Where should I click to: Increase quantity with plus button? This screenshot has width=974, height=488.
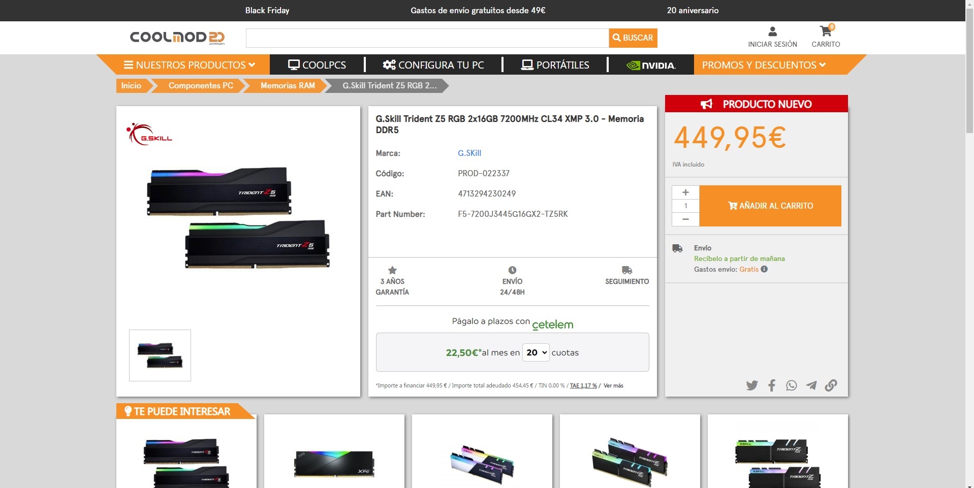[685, 192]
